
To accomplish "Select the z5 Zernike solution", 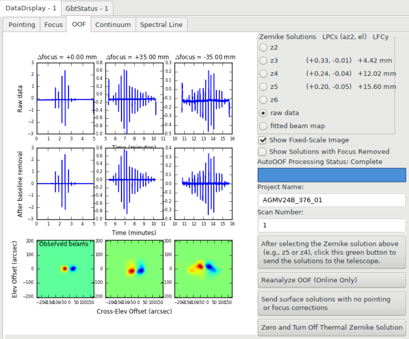I will pos(264,86).
